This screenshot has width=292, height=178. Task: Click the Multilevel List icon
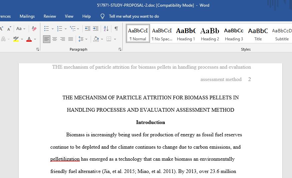(72, 29)
